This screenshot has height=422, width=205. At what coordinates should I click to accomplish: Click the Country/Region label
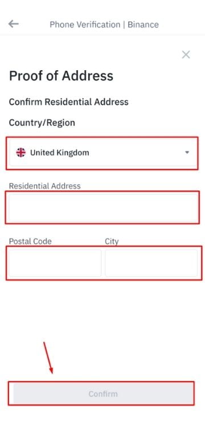42,123
